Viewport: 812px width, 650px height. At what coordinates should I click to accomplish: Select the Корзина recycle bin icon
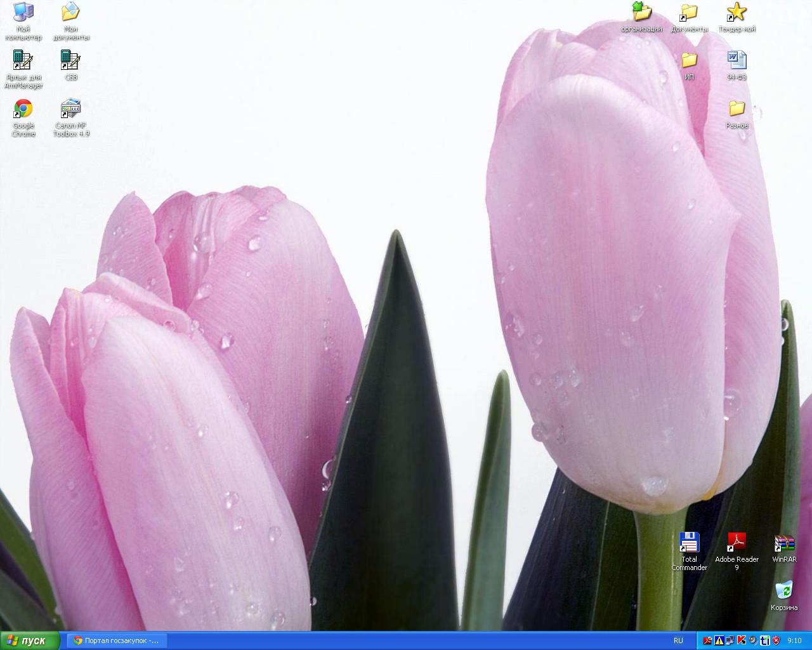784,591
